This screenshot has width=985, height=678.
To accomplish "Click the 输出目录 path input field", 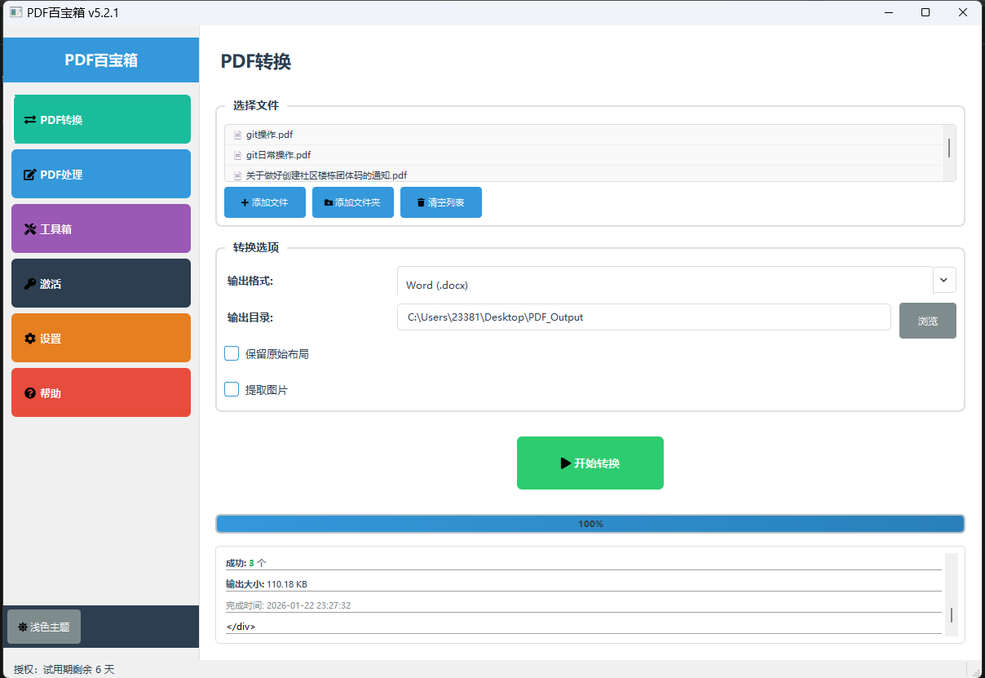I will (643, 317).
